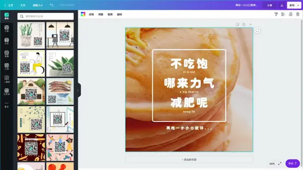
Task: Click the transparency checkerboard icon
Action: coord(283,14)
